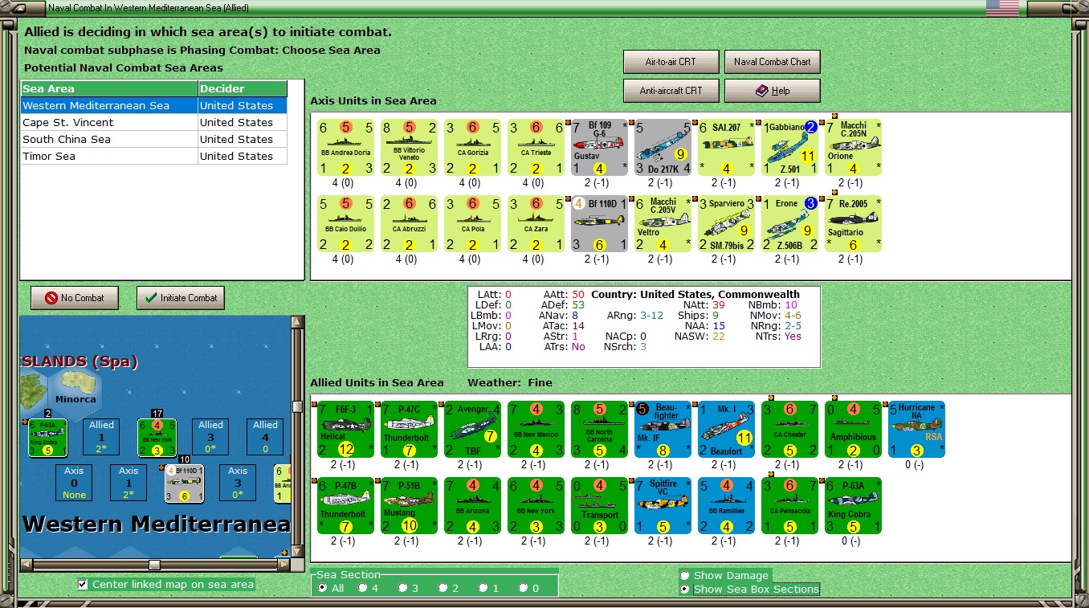The height and width of the screenshot is (608, 1089).
Task: Select the BB Andrea Doria battleship counter in Axis units
Action: coord(345,148)
